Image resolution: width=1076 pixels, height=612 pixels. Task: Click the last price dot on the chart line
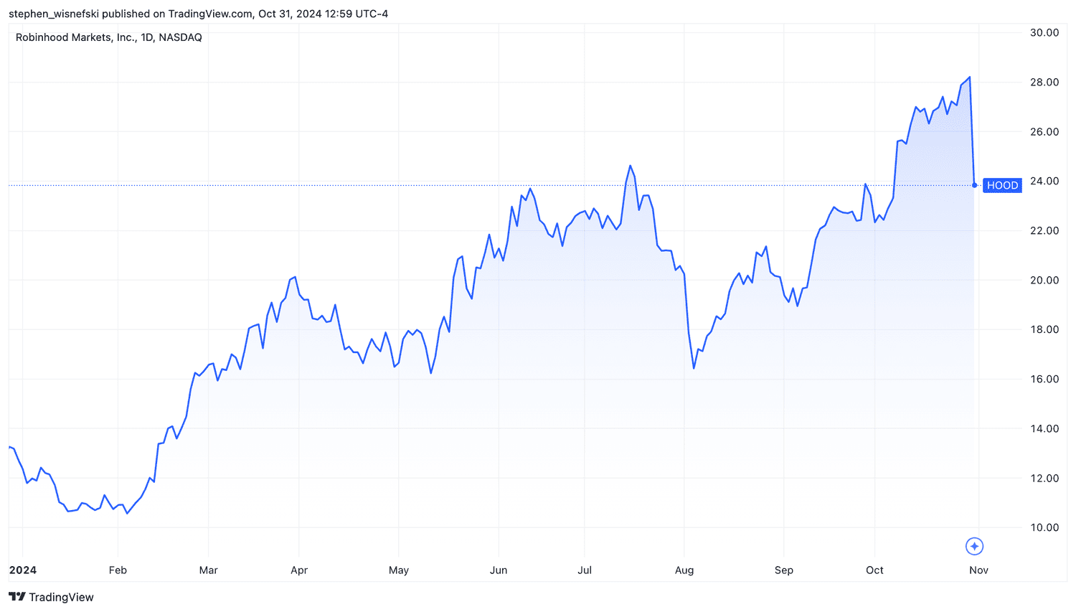pyautogui.click(x=974, y=185)
